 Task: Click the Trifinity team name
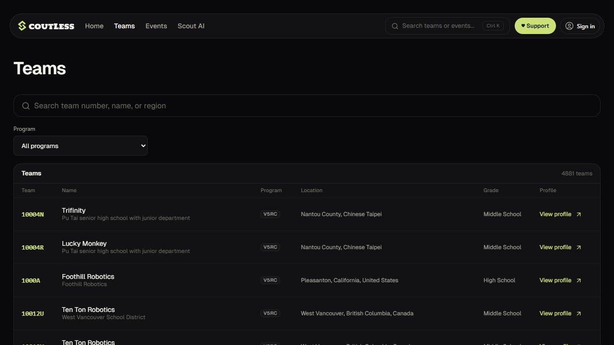tap(74, 210)
